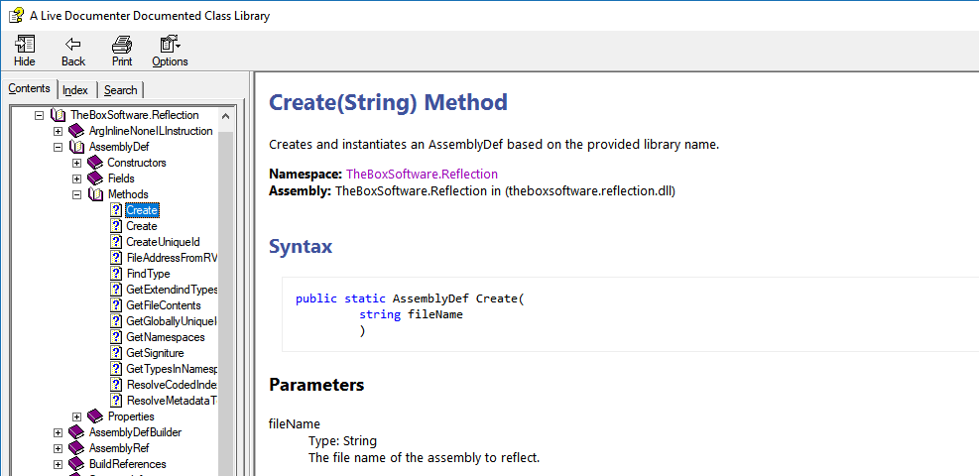Screen dimensions: 979x476
Task: Click the topic icon beside FileAddressFromRV
Action: tap(115, 258)
